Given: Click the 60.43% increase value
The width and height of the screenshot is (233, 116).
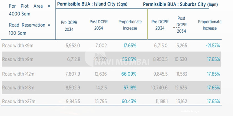Looking at the screenshot, I should pyautogui.click(x=129, y=101).
